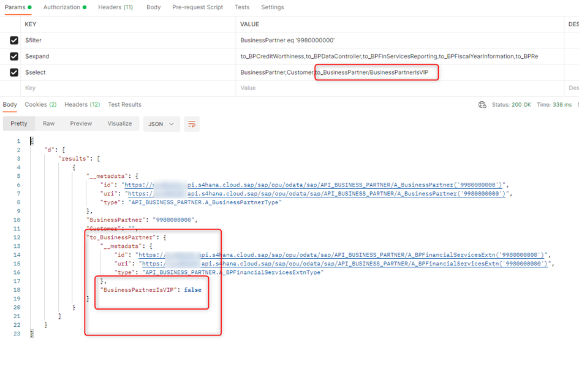The height and width of the screenshot is (390, 579).
Task: Go to the Pre-request Script tab
Action: [x=197, y=7]
